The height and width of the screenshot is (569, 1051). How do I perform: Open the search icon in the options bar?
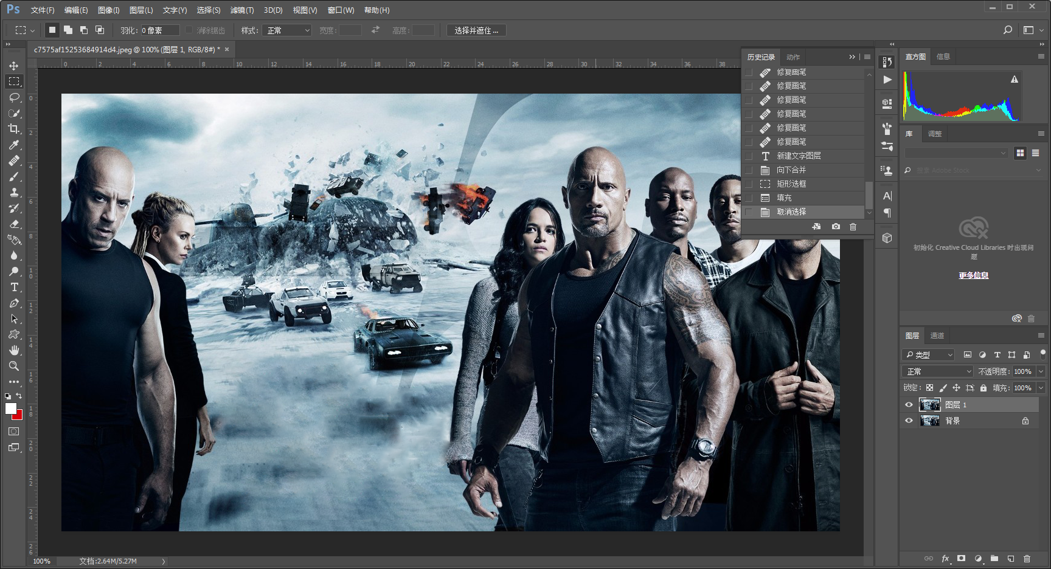[1008, 30]
